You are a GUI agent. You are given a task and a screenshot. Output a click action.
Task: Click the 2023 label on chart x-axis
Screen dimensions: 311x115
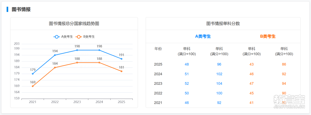pyautogui.click(x=77, y=102)
